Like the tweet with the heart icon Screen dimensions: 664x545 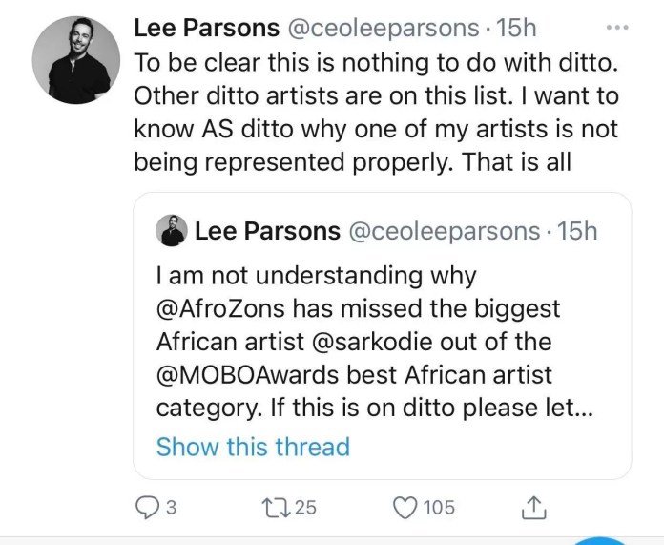click(x=405, y=507)
